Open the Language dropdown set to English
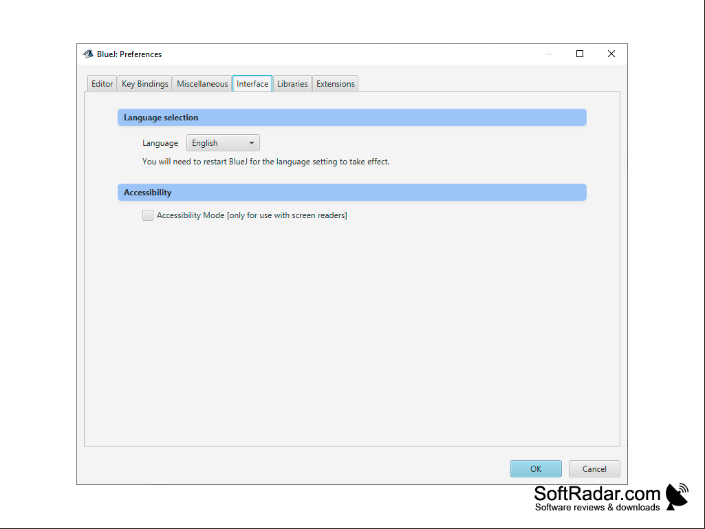The height and width of the screenshot is (529, 705). (x=223, y=143)
